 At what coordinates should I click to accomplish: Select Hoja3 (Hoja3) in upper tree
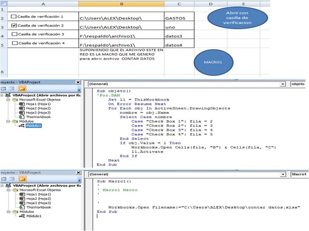38,113
